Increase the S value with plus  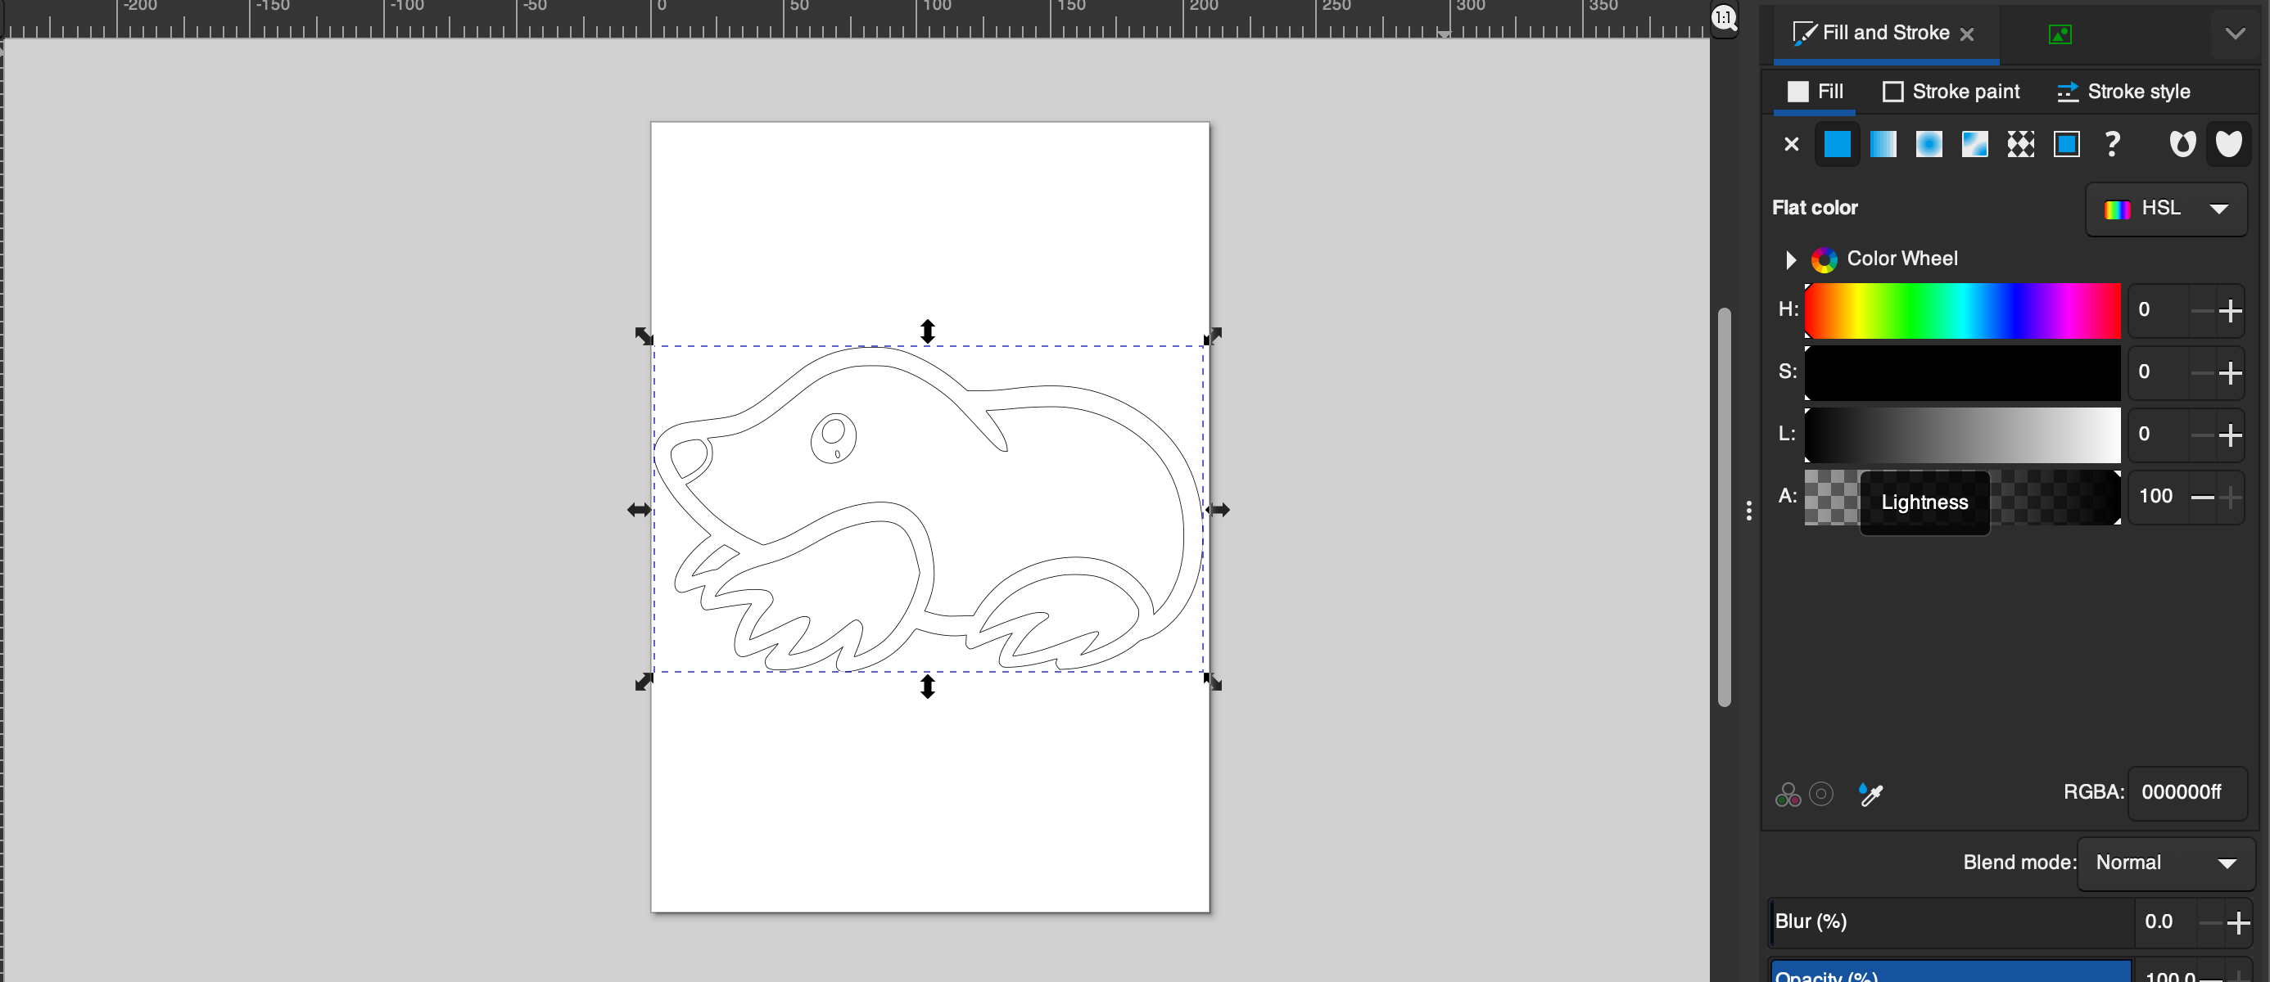(2231, 372)
